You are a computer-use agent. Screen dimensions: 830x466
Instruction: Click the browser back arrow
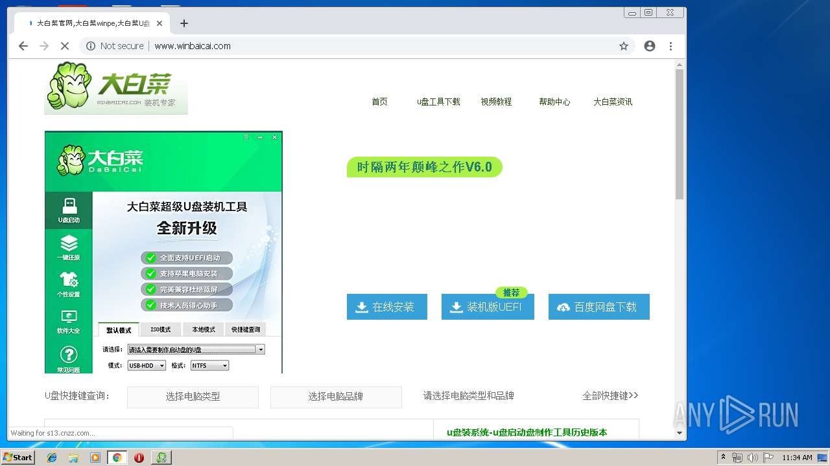23,46
